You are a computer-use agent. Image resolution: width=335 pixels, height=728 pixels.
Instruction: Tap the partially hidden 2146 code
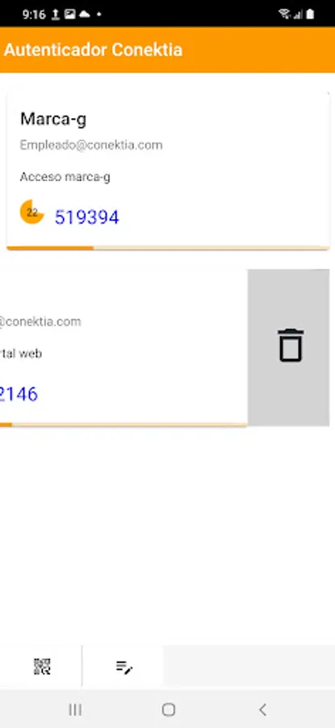click(x=19, y=394)
